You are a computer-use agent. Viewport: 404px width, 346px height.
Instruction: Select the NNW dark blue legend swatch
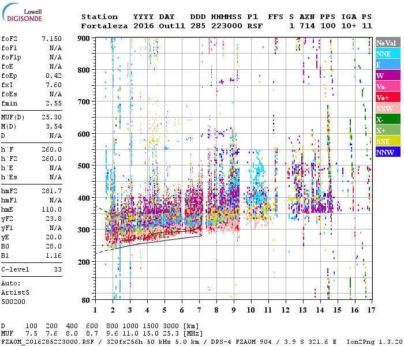(x=388, y=152)
